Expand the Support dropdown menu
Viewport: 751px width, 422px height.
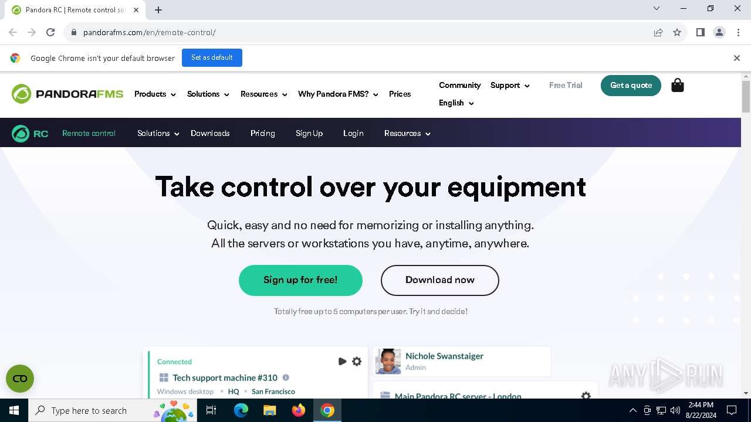[x=510, y=85]
